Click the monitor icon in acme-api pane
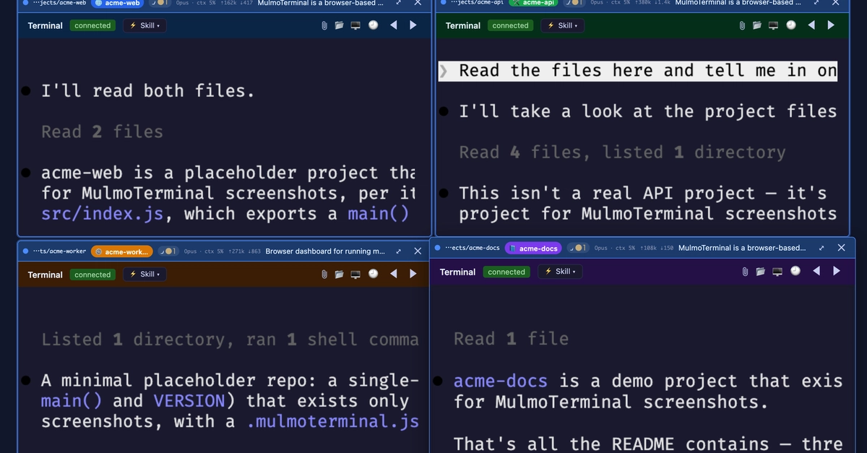The width and height of the screenshot is (867, 453). point(773,25)
